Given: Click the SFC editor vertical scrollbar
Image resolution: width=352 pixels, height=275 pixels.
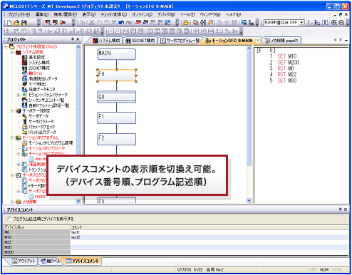Looking at the screenshot, I should [x=249, y=125].
